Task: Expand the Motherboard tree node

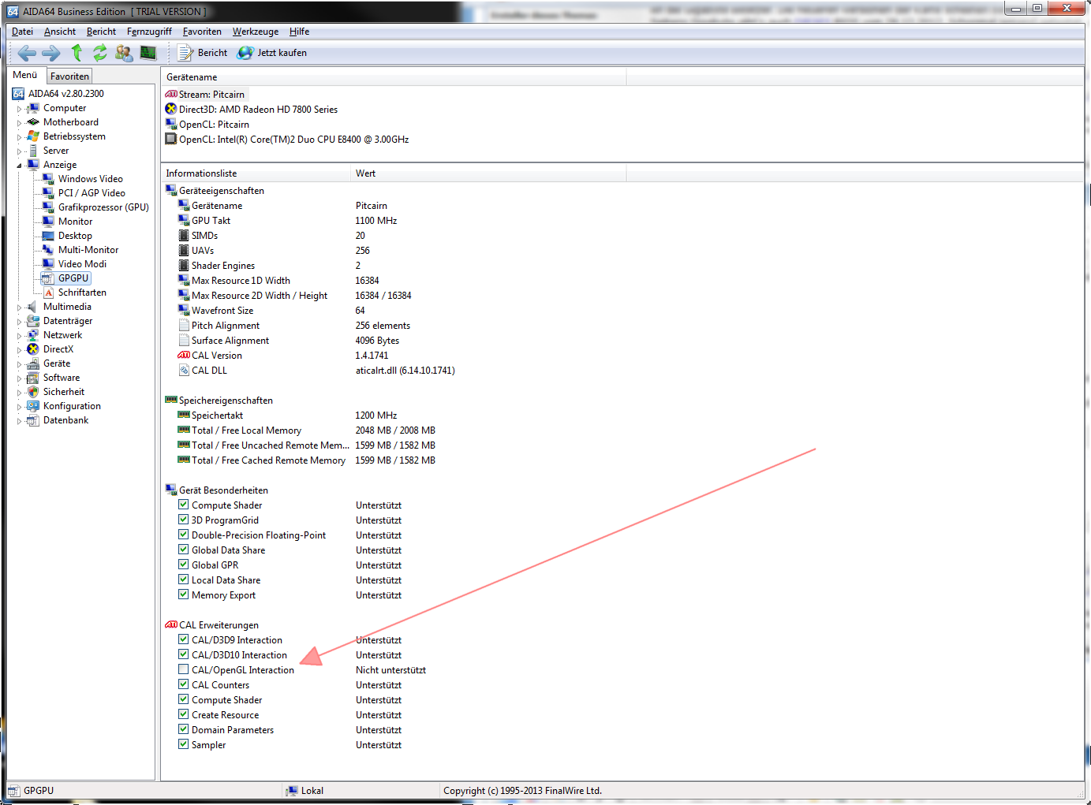Action: [20, 123]
